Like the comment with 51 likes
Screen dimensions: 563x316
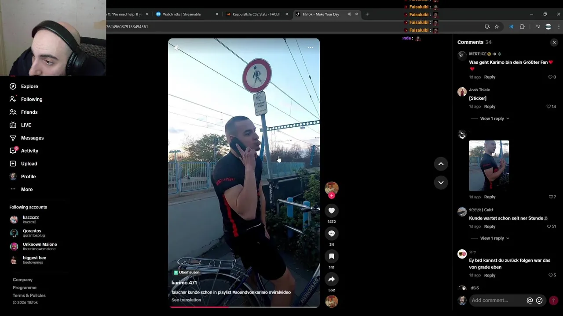(x=548, y=226)
